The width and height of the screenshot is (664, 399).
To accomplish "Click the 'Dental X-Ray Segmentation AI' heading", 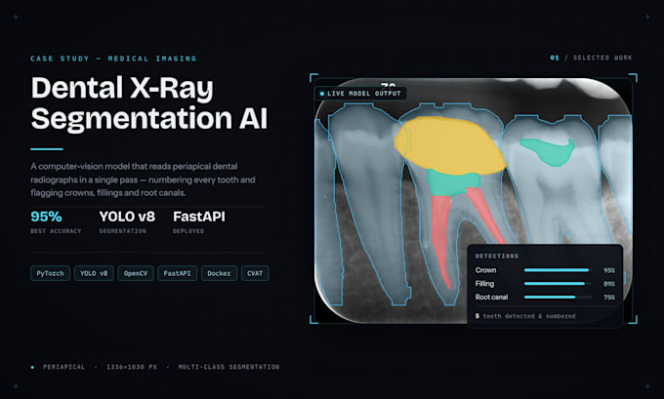I will pyautogui.click(x=149, y=102).
